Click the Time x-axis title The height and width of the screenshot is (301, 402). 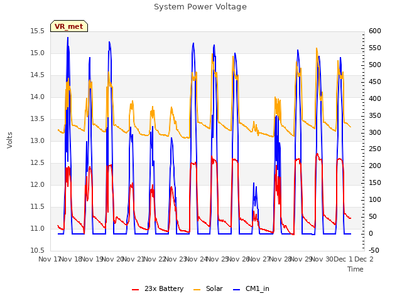click(x=356, y=269)
